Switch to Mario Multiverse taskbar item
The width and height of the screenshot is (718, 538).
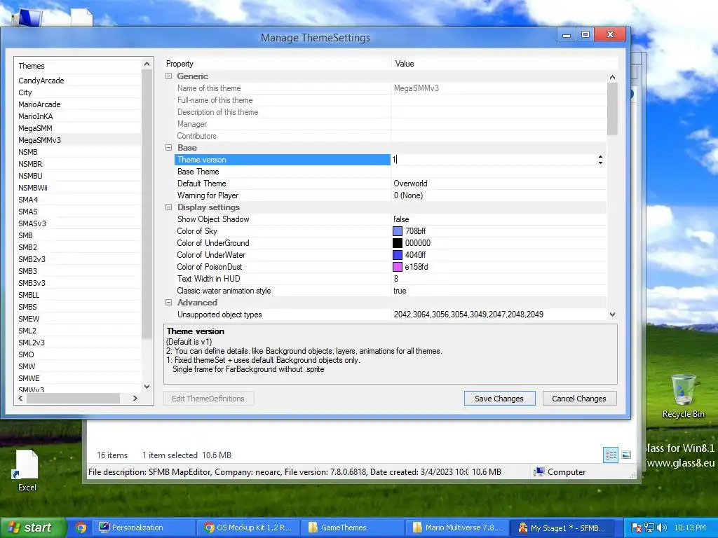point(457,527)
